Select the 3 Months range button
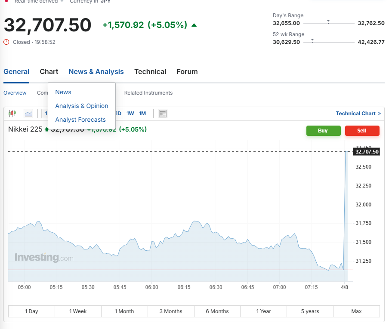 171,311
